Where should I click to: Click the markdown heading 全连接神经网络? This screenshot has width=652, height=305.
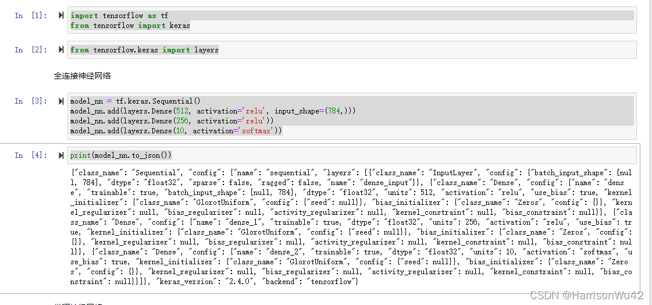tap(83, 76)
